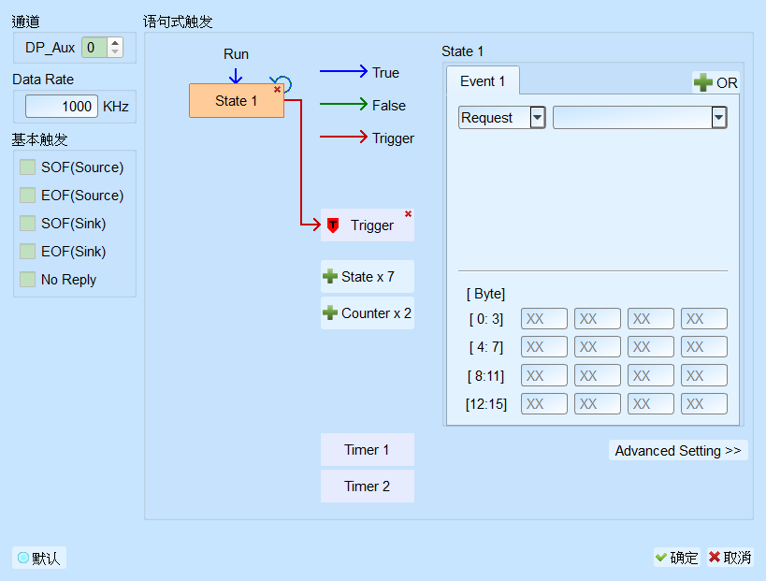Click the Timer 1 button
This screenshot has height=581, width=766.
tap(367, 450)
